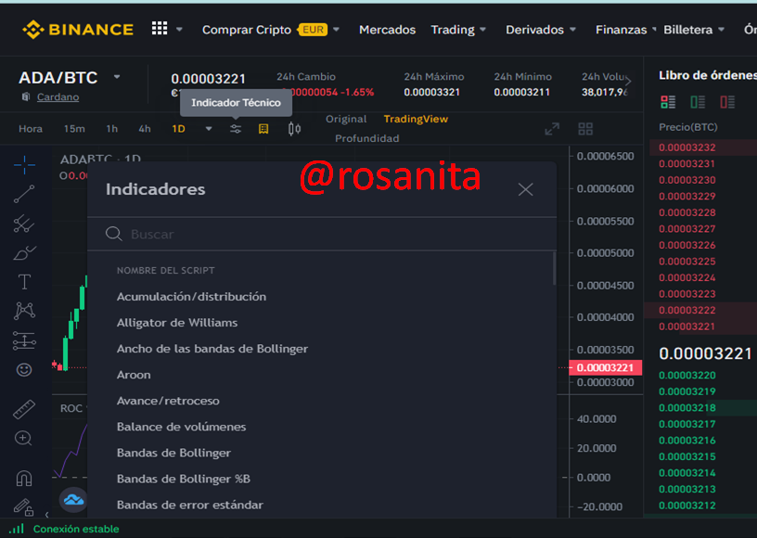This screenshot has width=757, height=538.
Task: Select the 15m time interval
Action: [x=74, y=129]
